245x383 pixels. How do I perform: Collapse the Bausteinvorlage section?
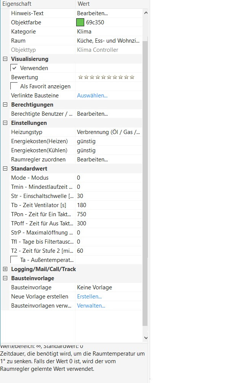pyautogui.click(x=5, y=278)
